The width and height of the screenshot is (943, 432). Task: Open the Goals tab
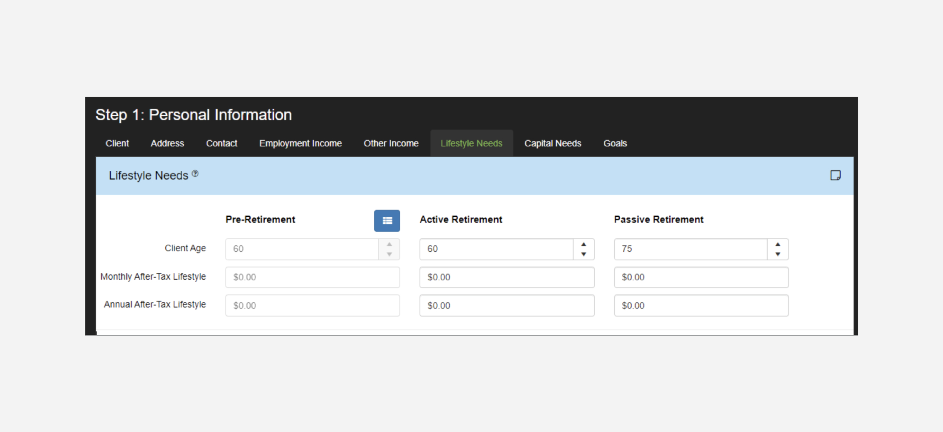tap(615, 143)
